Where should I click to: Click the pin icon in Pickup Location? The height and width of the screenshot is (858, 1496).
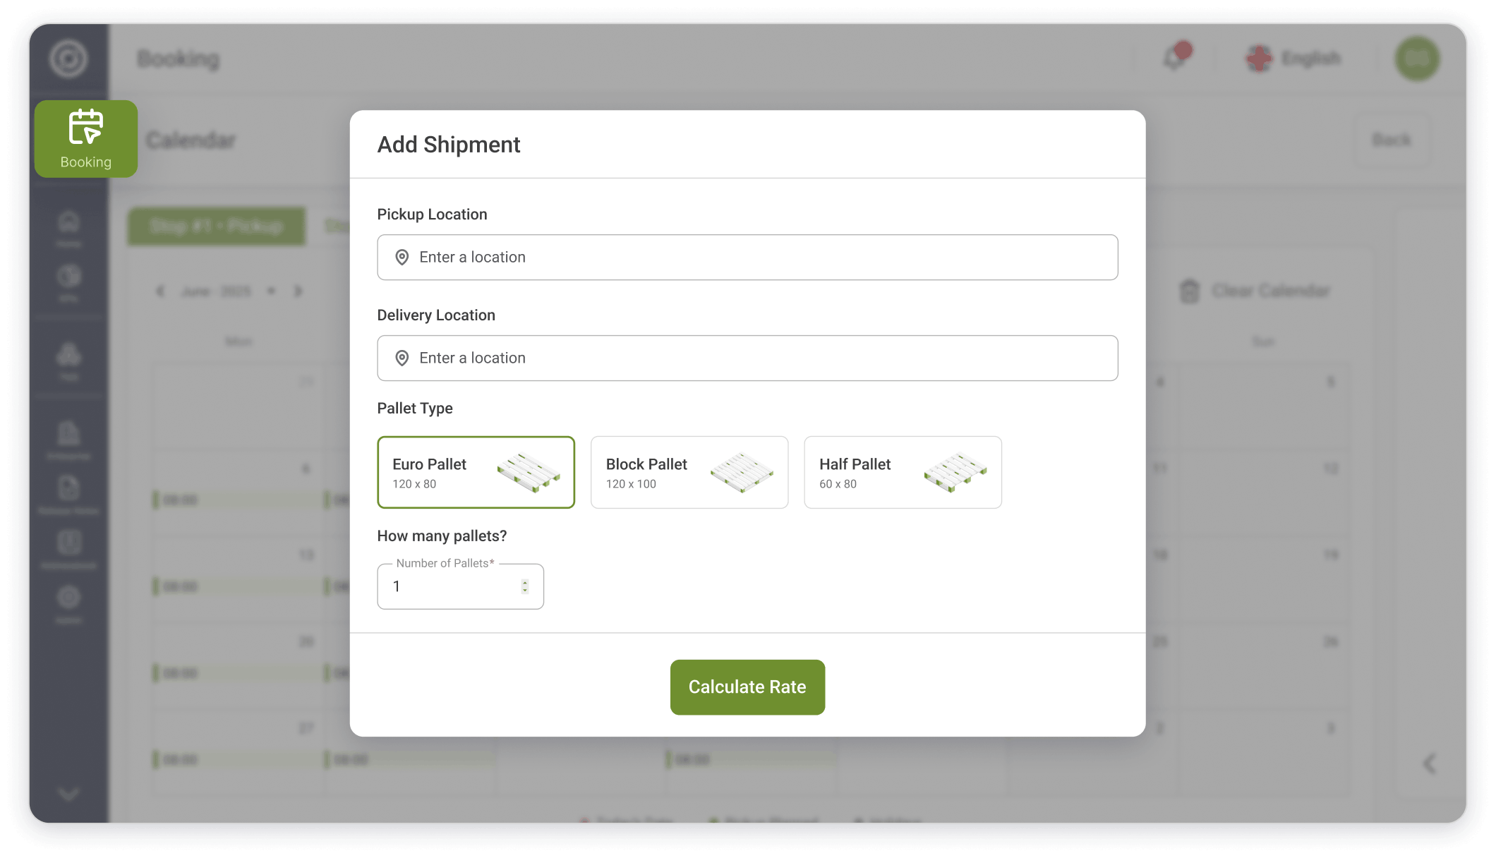point(402,258)
